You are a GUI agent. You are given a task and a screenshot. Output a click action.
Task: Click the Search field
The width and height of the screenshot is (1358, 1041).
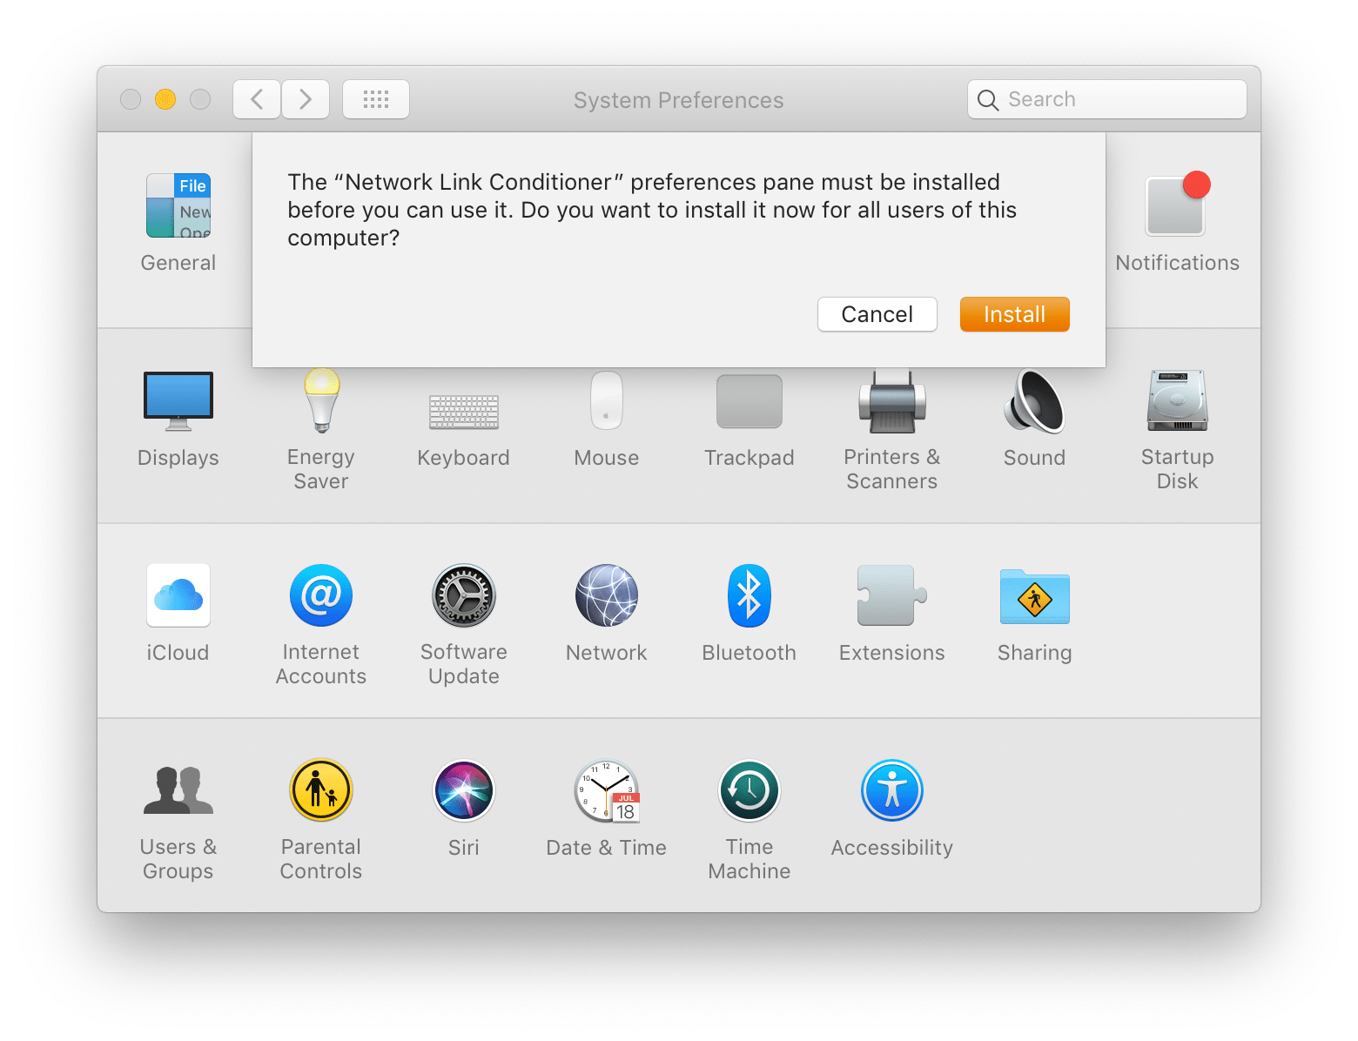coord(1106,99)
